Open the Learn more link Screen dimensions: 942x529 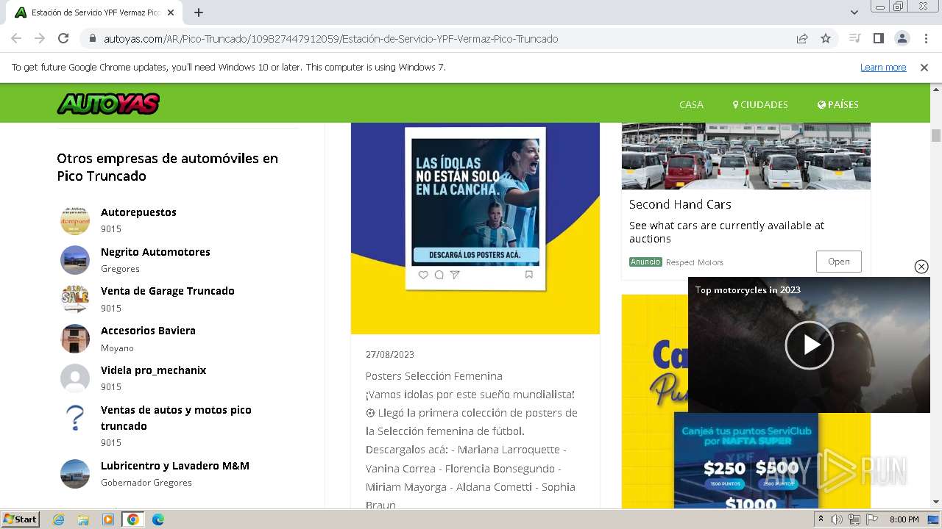click(883, 68)
